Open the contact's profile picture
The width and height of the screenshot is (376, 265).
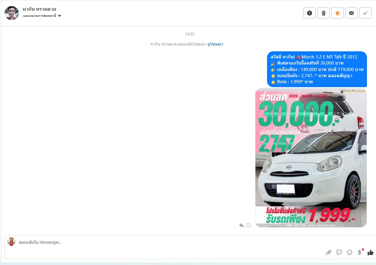[12, 13]
